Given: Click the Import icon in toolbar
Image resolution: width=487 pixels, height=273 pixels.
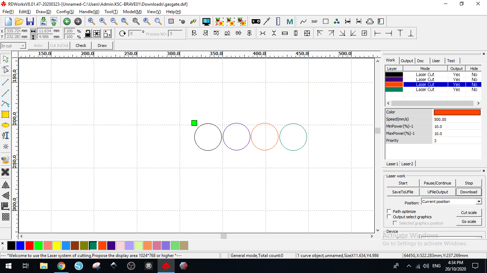Looking at the screenshot, I should click(x=43, y=21).
